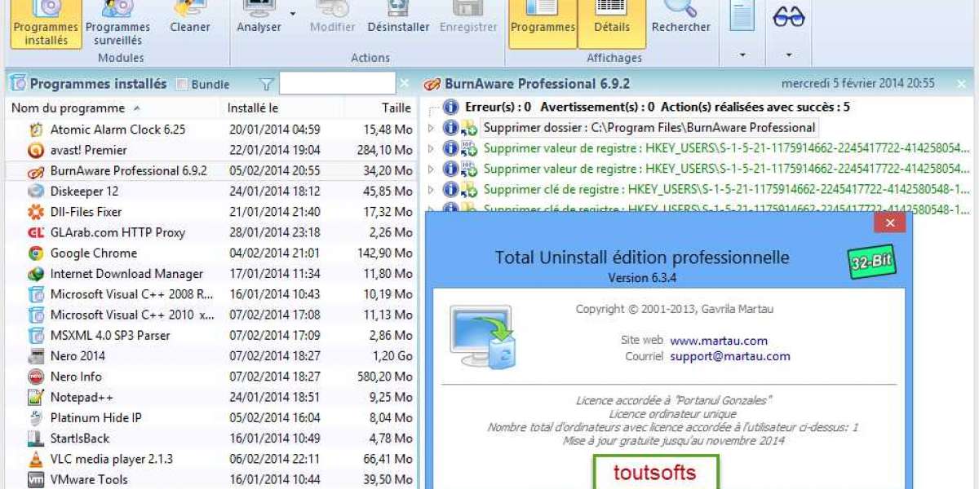
Task: Click the filter funnel icon
Action: click(x=266, y=84)
